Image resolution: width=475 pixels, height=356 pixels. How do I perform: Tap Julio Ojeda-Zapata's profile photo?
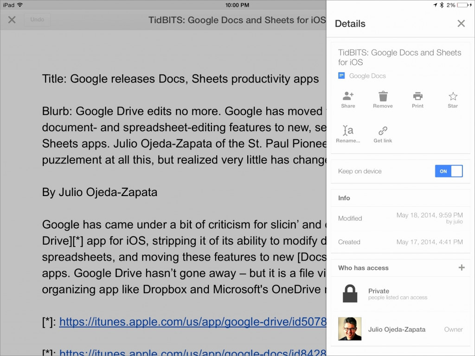(350, 329)
